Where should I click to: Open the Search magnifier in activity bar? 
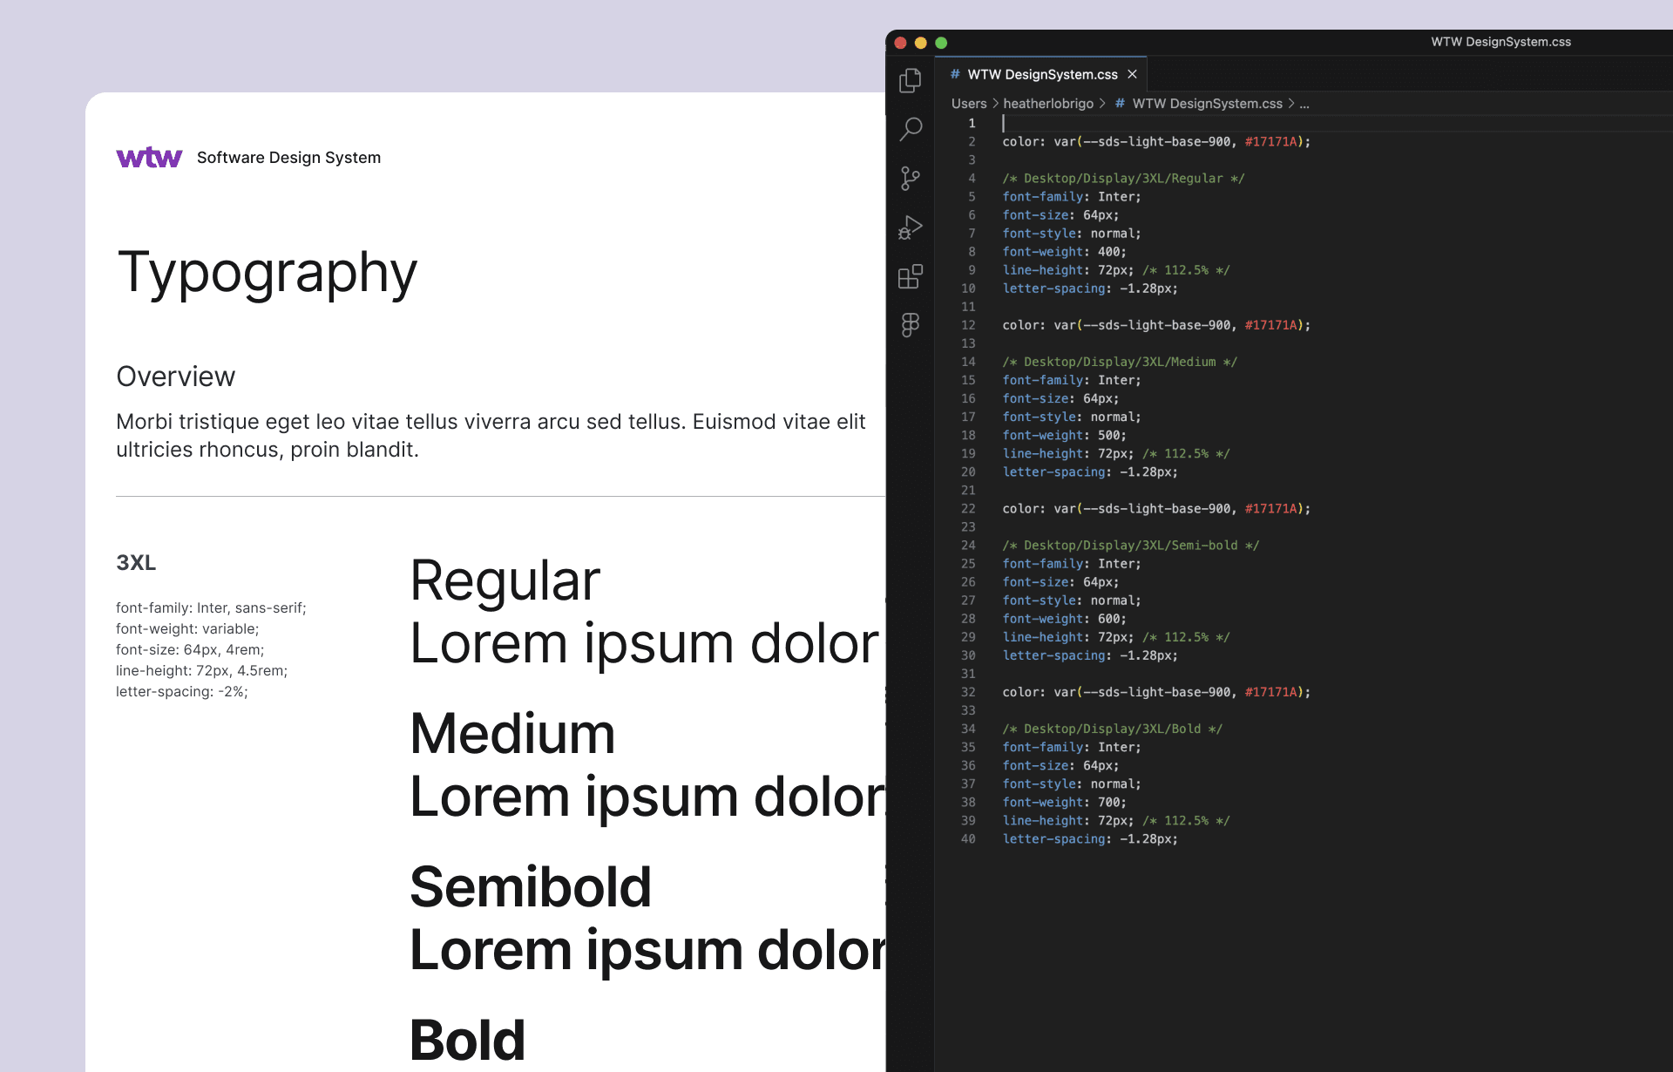(911, 129)
